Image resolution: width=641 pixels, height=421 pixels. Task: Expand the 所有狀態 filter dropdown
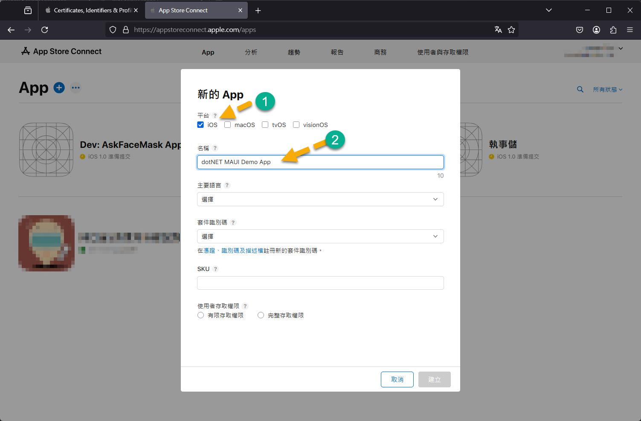[x=608, y=89]
